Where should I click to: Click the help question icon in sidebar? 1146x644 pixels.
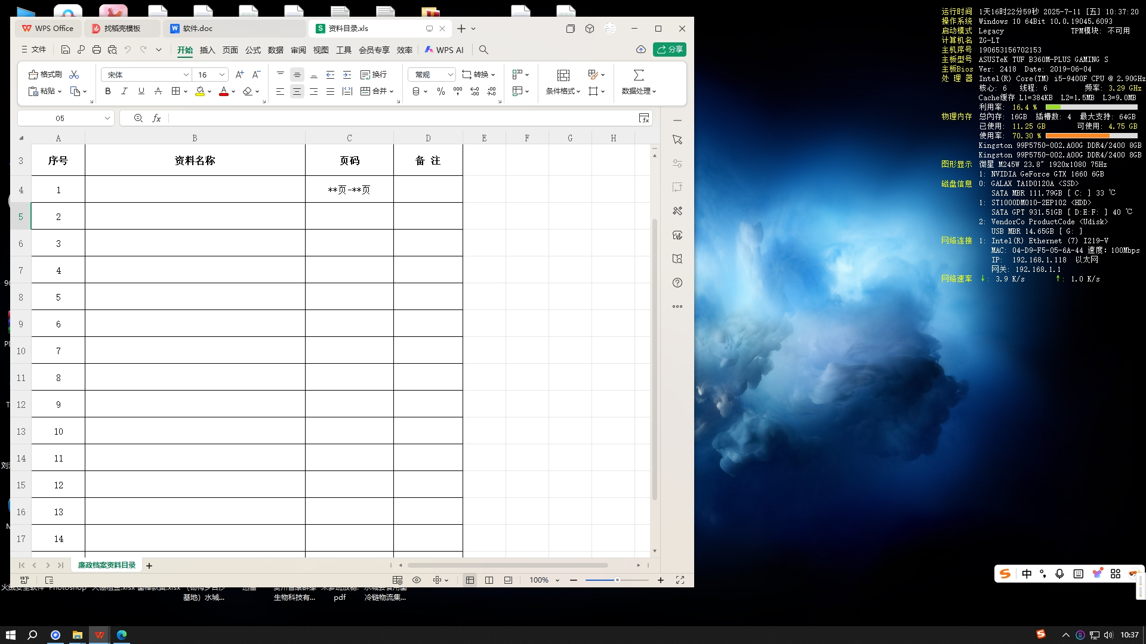(x=677, y=283)
